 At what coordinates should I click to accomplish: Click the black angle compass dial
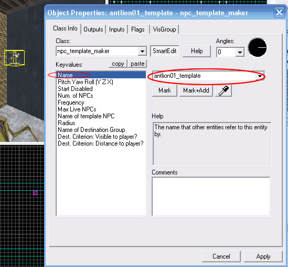click(x=258, y=47)
